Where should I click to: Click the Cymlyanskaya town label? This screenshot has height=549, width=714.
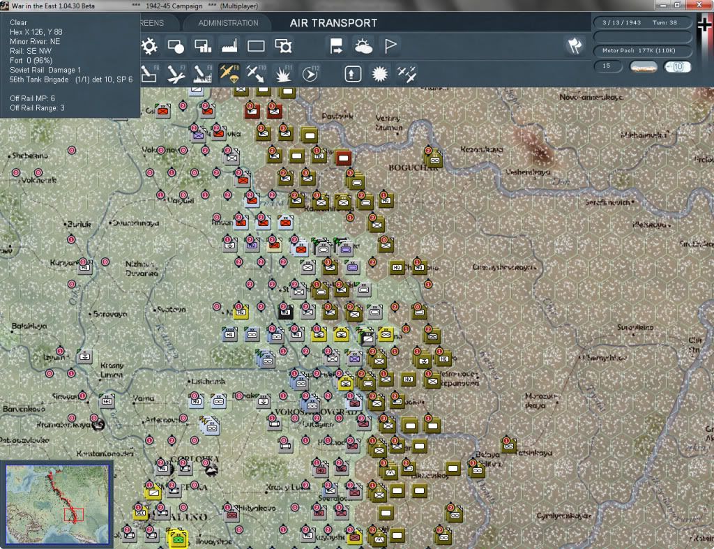[563, 516]
